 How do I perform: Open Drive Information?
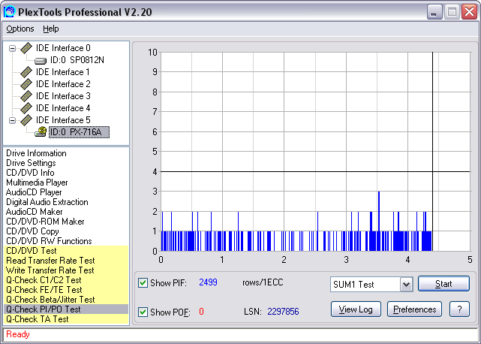tap(36, 153)
